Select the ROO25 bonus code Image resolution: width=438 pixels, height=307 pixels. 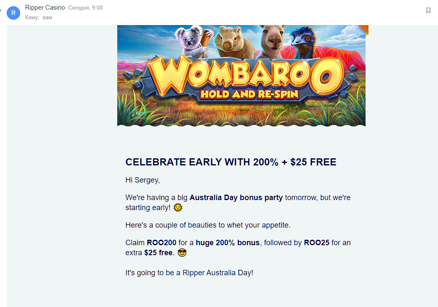pyautogui.click(x=317, y=243)
